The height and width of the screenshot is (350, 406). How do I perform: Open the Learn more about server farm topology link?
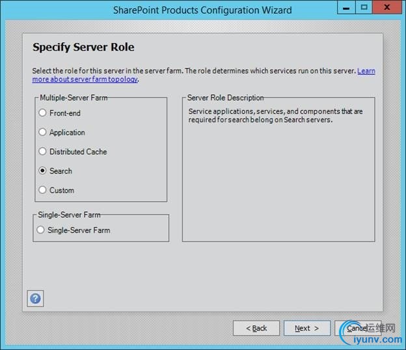[x=85, y=79]
